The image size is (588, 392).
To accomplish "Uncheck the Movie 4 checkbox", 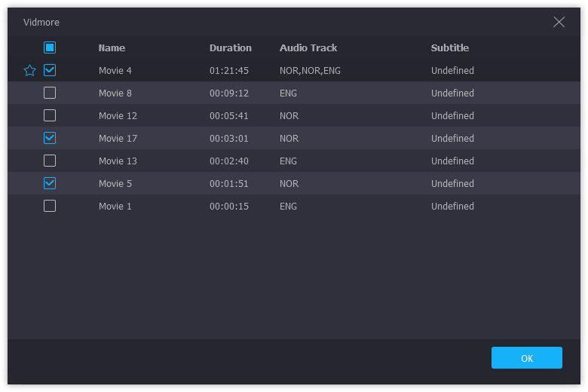I will click(50, 70).
